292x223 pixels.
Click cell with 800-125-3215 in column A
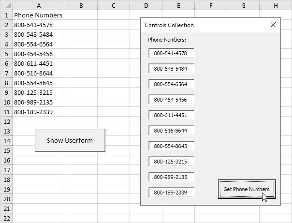[39, 92]
